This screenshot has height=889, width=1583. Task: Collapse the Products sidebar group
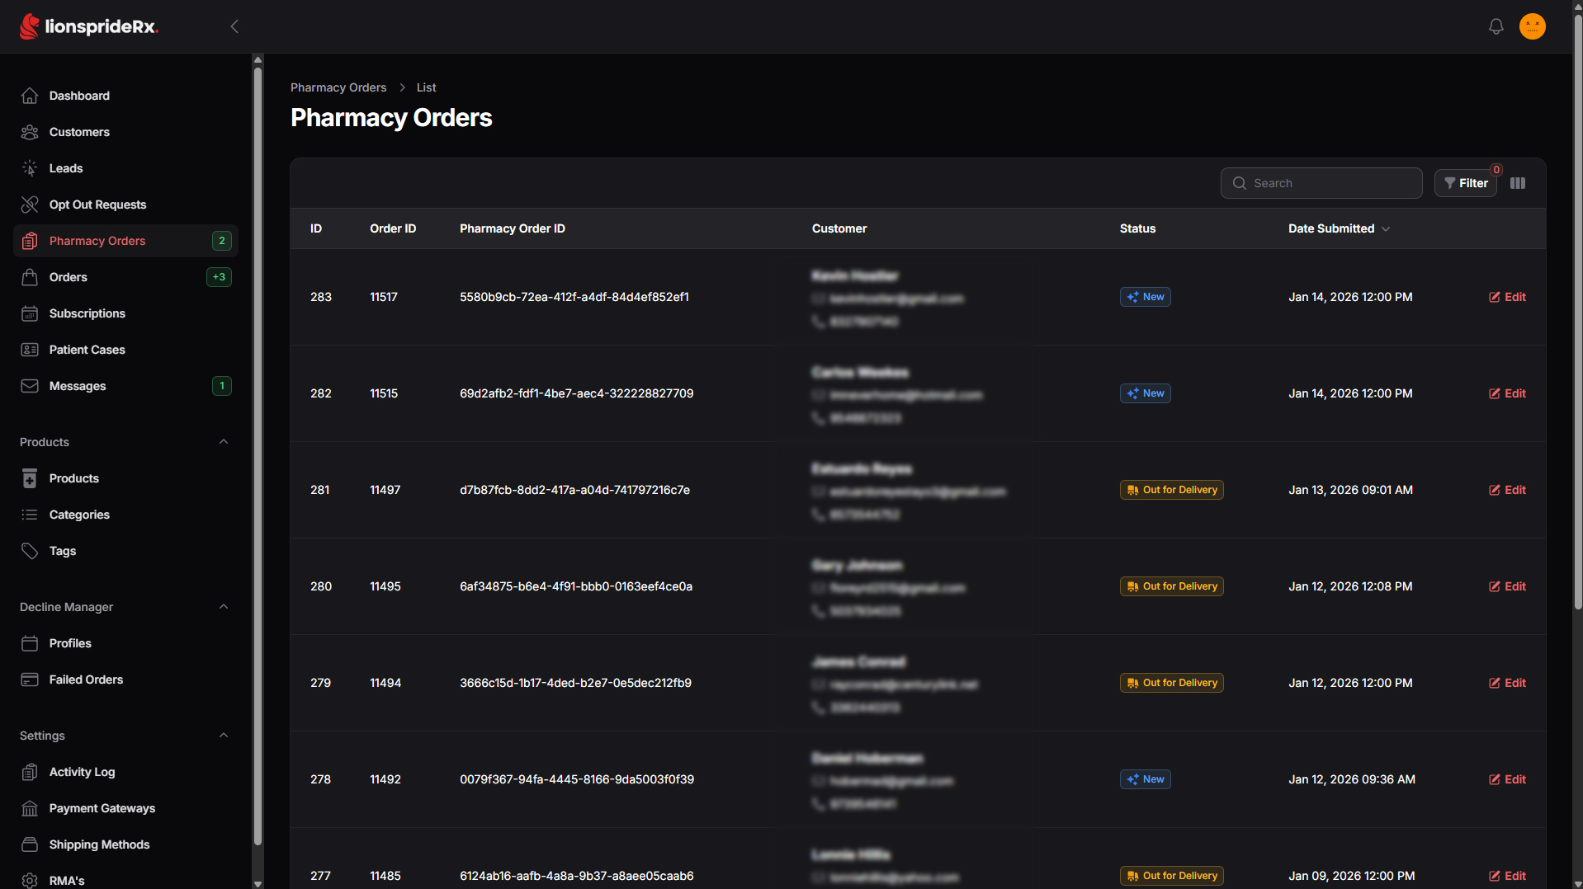223,442
